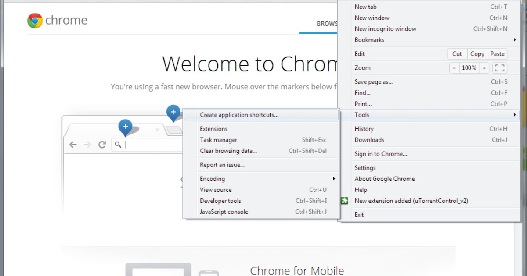Click the BROWS tab on the welcome page
The height and width of the screenshot is (276, 527).
coord(327,24)
